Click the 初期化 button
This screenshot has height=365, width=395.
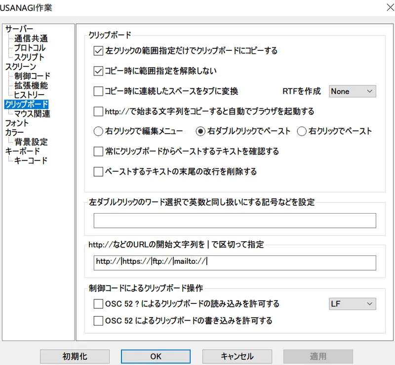pos(75,357)
